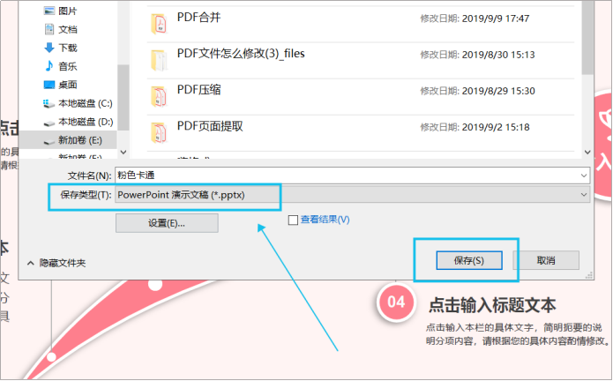Open the PDF文件怎么修改(3)_files folder icon
The height and width of the screenshot is (381, 613).
click(x=159, y=60)
